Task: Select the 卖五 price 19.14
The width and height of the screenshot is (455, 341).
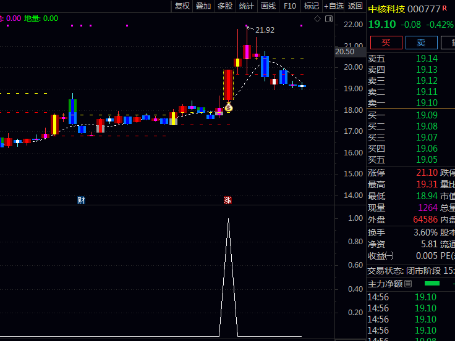Action: click(x=427, y=59)
